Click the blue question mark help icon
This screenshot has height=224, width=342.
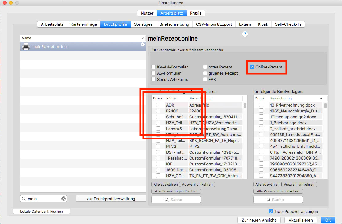point(245,34)
